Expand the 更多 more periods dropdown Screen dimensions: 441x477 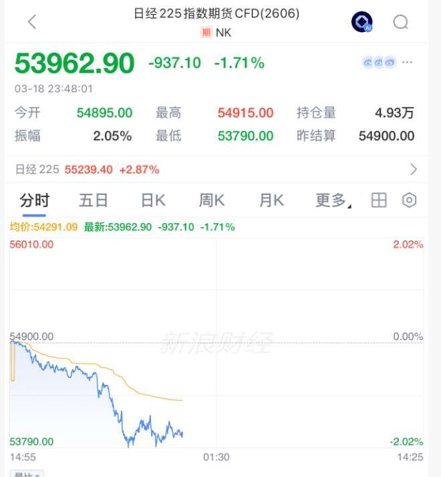[333, 200]
